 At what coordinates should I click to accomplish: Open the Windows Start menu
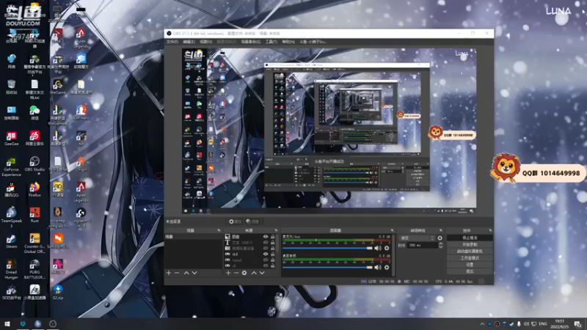(7, 323)
